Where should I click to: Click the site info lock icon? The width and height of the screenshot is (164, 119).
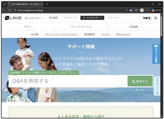[x=15, y=10]
